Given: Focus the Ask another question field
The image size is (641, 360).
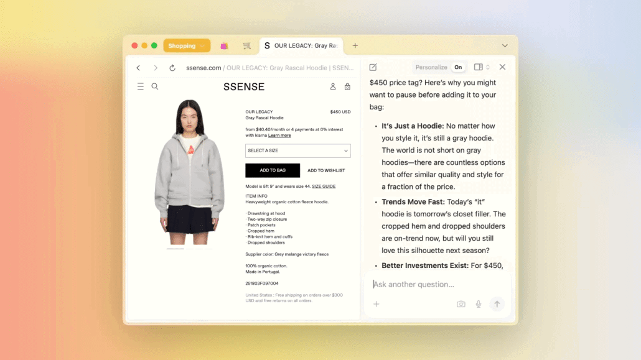Looking at the screenshot, I should pyautogui.click(x=437, y=284).
